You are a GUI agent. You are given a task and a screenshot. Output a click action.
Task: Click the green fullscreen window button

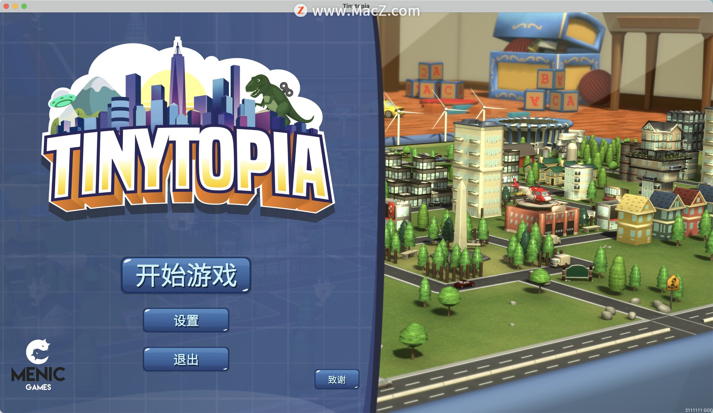(x=24, y=6)
